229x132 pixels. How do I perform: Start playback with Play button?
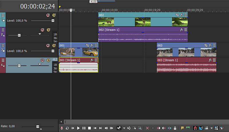tap(78, 128)
